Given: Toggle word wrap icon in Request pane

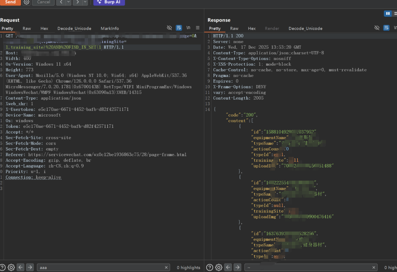Looking at the screenshot, I should pyautogui.click(x=179, y=28).
